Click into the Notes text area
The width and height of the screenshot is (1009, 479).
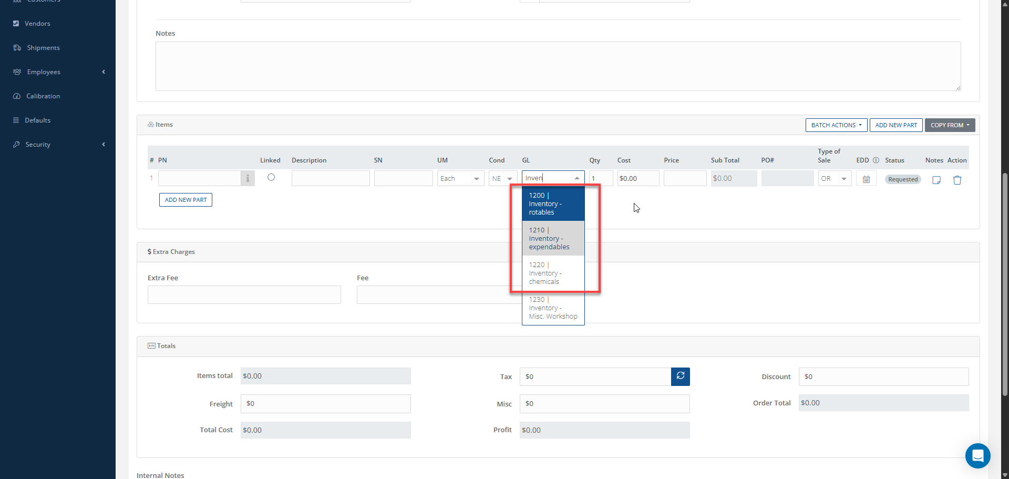click(558, 66)
